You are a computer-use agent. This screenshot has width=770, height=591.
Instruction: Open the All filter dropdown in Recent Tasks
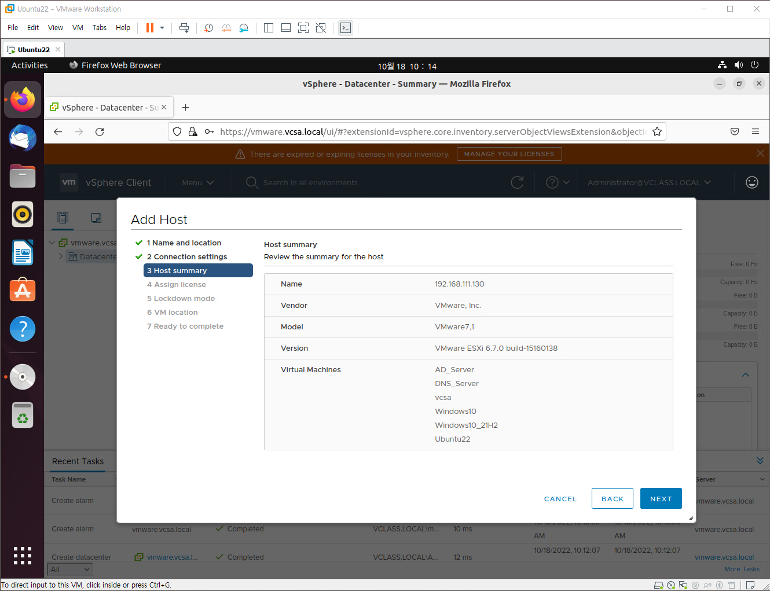point(69,569)
